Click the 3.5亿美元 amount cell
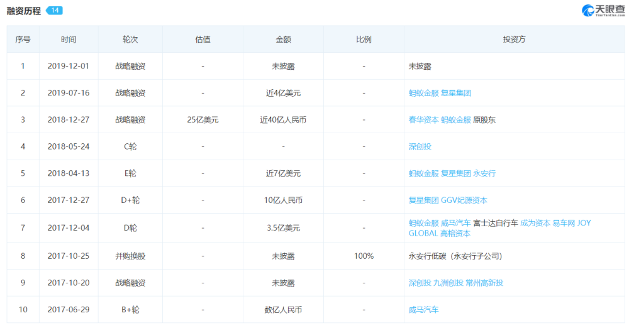The width and height of the screenshot is (629, 328). 283,228
